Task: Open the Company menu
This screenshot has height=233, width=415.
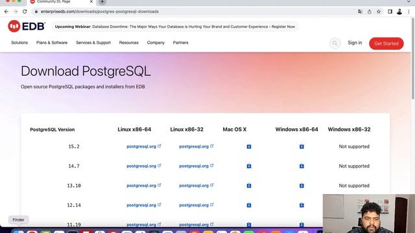Action: pos(156,43)
